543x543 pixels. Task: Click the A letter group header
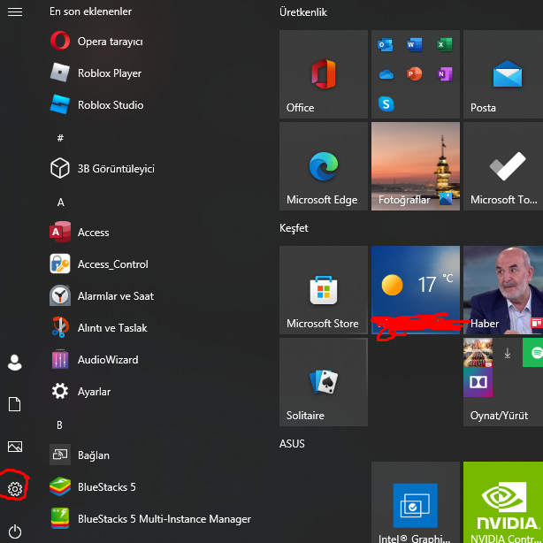(x=61, y=203)
